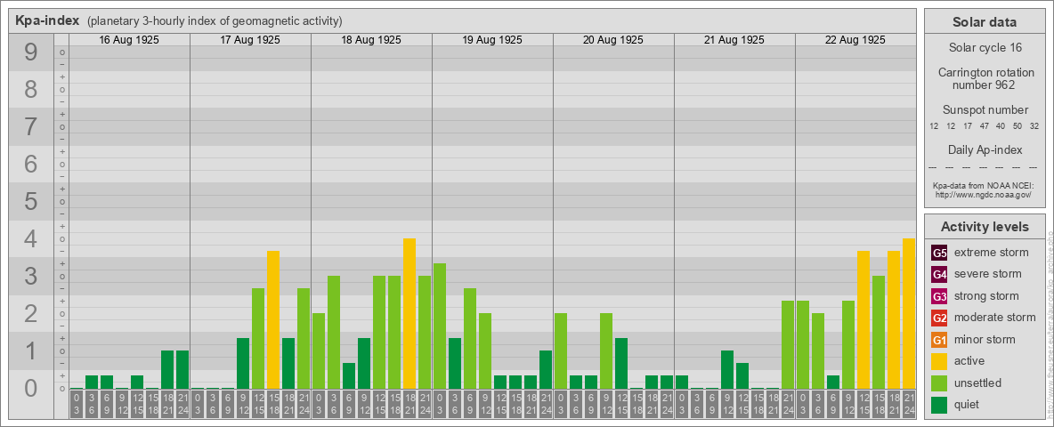Click the yellow 21-24 bar on 22 Aug
The width and height of the screenshot is (1054, 427).
click(909, 313)
